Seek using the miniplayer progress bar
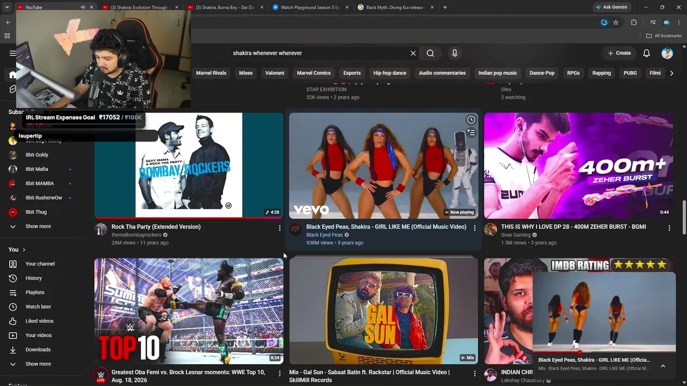This screenshot has height=386, width=687. coord(604,352)
